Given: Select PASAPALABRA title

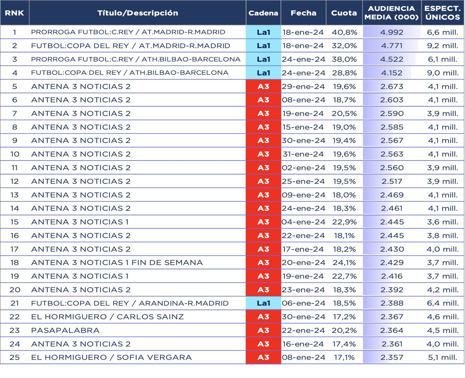Looking at the screenshot, I should click(x=65, y=330).
